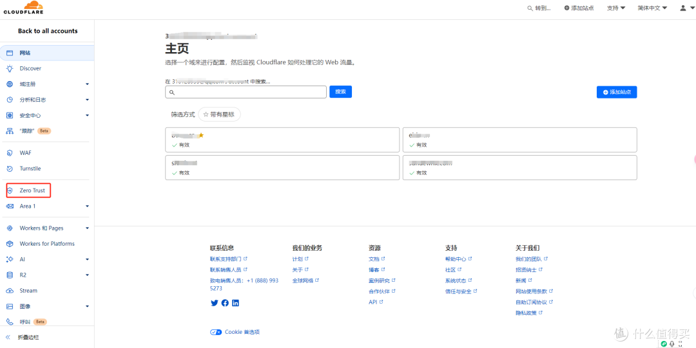Click the star icon on first domain
Viewport: 696px width, 348px height.
tap(200, 135)
